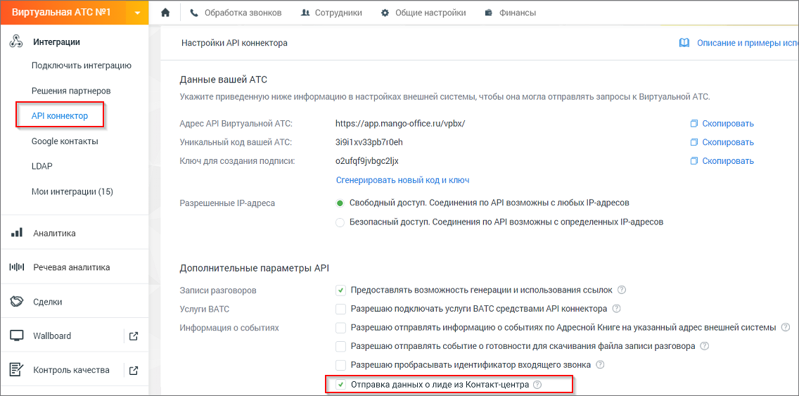Screen dimensions: 799x396
Task: Open the Общие настройки menu
Action: (423, 13)
